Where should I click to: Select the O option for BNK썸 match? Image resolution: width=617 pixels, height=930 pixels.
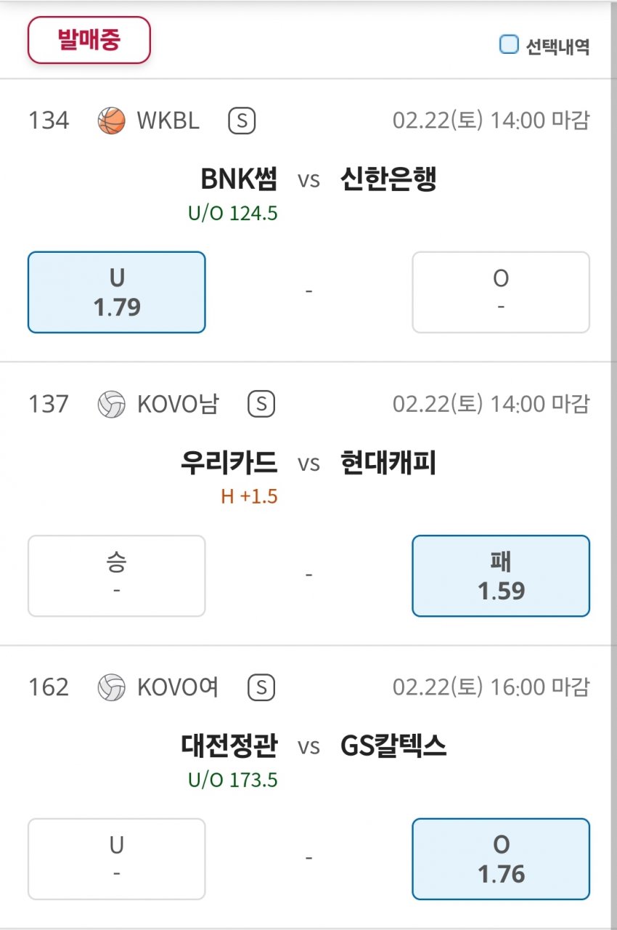click(501, 292)
